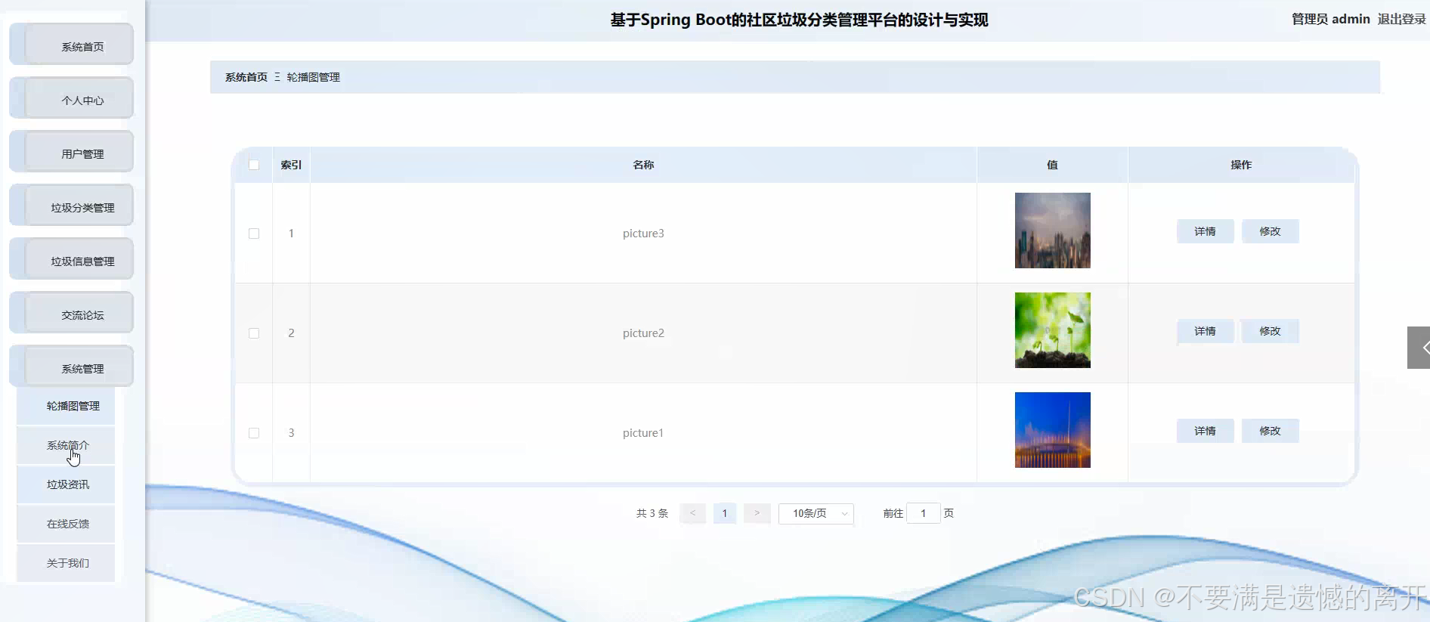Click the page title 基于Spring Boot的社区垃圾分类管理平台

pyautogui.click(x=799, y=20)
